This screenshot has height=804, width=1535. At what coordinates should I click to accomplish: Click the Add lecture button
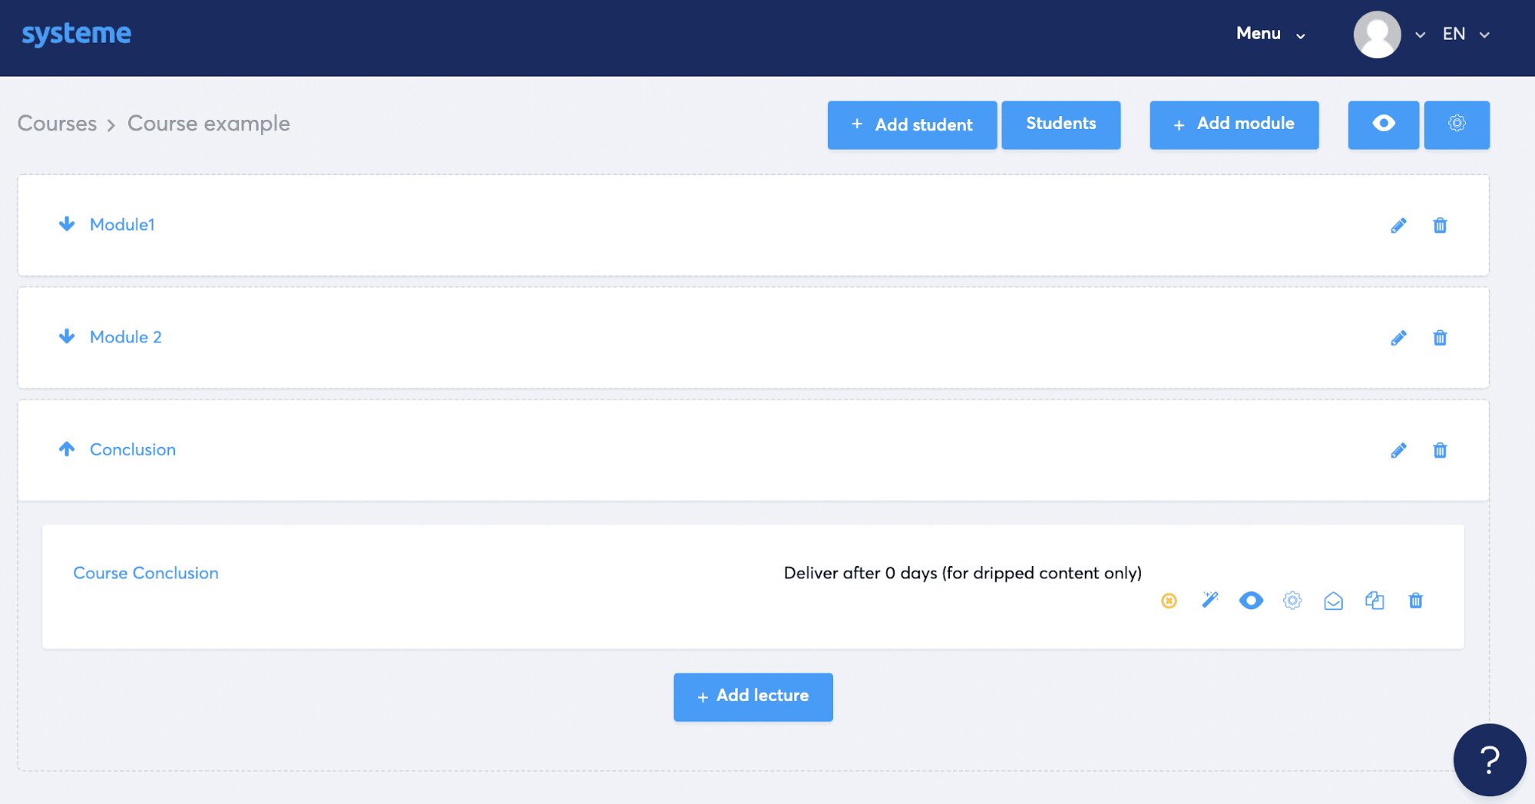point(753,696)
